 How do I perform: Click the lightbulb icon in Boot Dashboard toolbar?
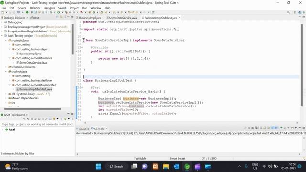tap(54, 119)
